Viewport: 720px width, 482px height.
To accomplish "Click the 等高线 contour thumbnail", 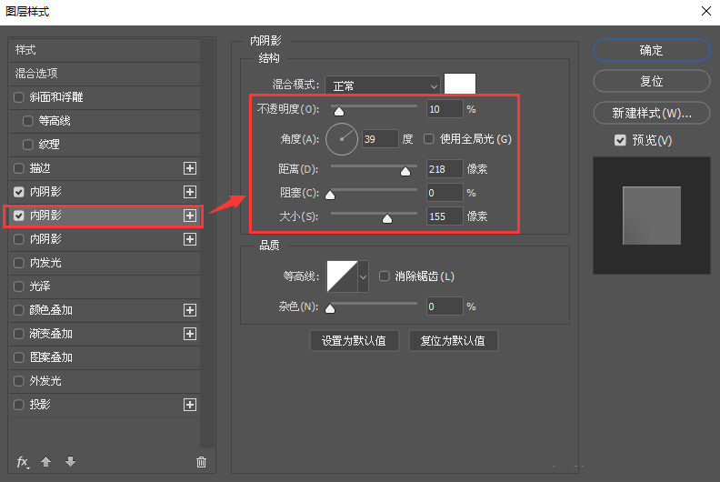I will point(342,276).
